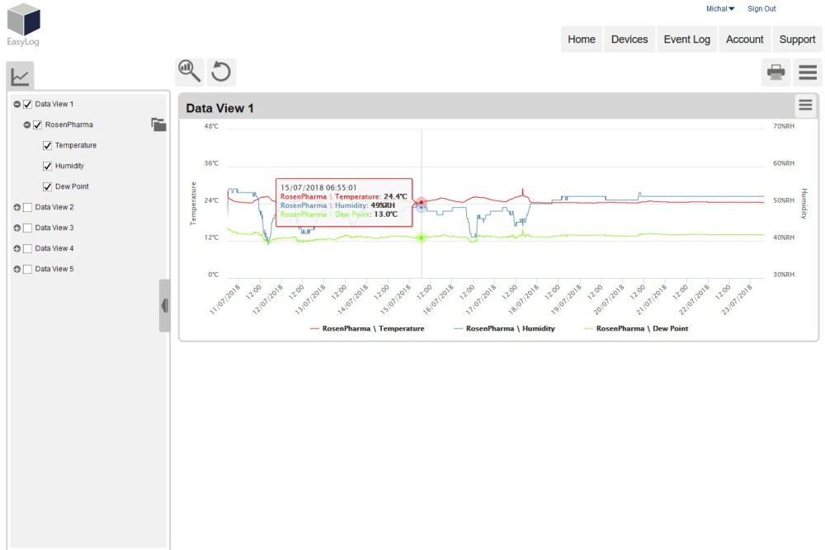Uncheck the Humidity checkbox
825x550 pixels.
48,166
